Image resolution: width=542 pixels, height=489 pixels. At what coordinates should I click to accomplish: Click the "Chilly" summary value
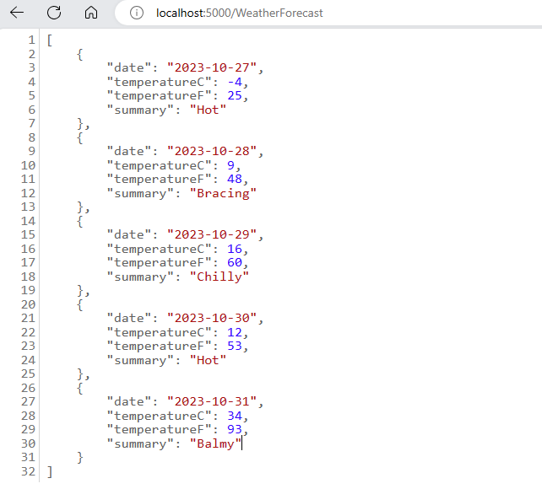220,277
